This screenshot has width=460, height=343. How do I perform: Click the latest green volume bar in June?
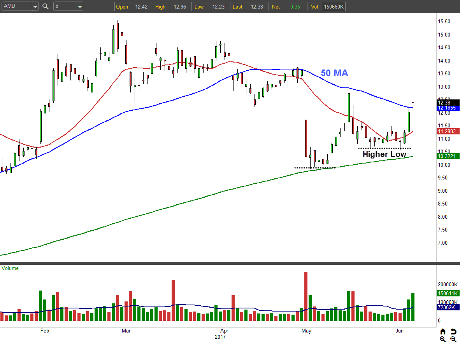[x=413, y=307]
